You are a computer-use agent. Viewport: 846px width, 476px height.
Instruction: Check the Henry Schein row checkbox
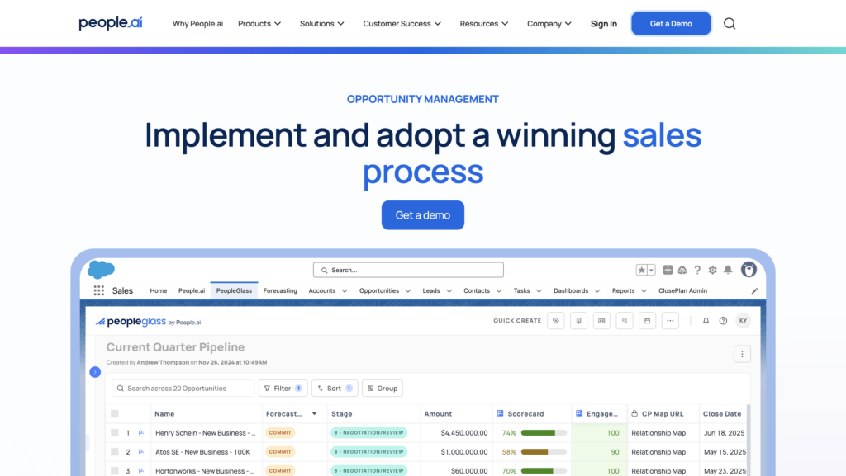[114, 433]
